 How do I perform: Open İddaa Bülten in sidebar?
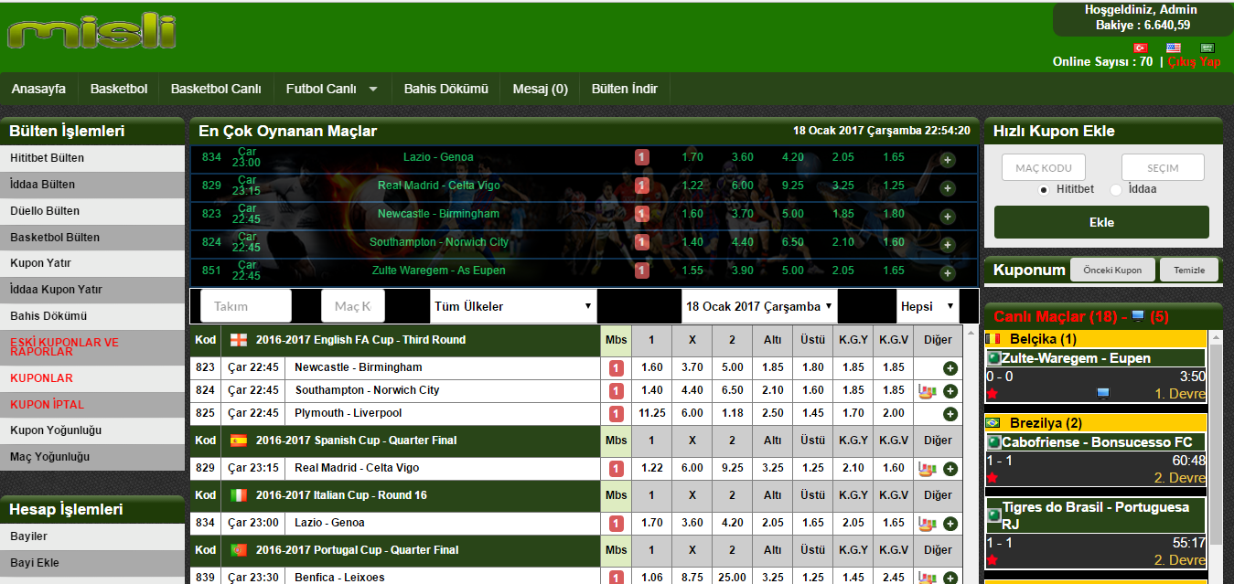click(92, 185)
